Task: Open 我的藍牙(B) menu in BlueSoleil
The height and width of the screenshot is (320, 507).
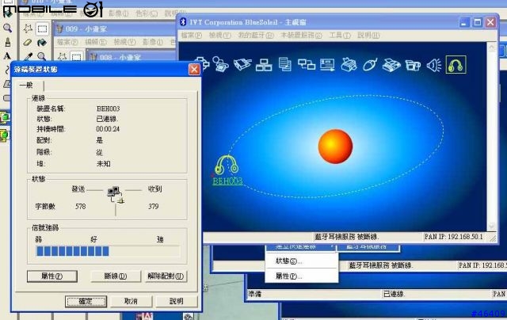Action: click(x=256, y=35)
